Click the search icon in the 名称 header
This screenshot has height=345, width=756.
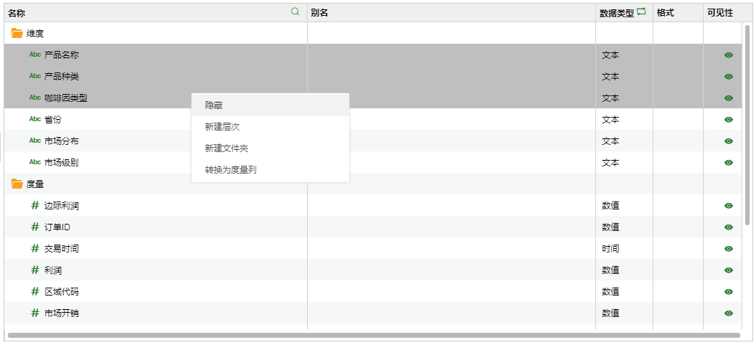coord(295,12)
